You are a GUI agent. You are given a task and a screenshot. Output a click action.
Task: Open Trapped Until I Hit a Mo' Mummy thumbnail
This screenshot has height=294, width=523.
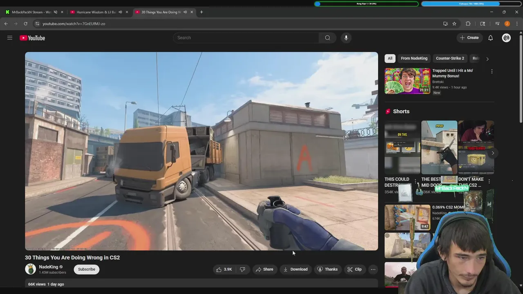[x=407, y=81]
